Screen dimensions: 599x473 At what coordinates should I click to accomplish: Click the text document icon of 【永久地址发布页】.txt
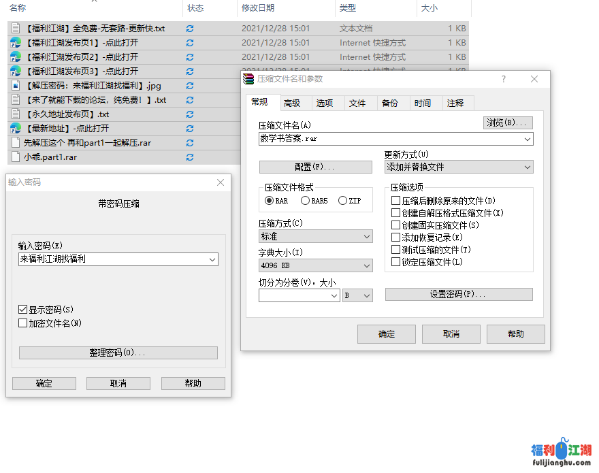tap(15, 114)
